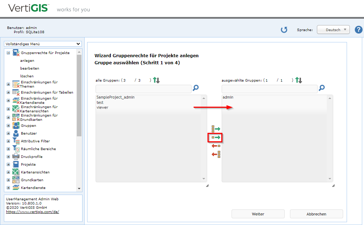Click the Druckprofile printer icon

point(16,156)
